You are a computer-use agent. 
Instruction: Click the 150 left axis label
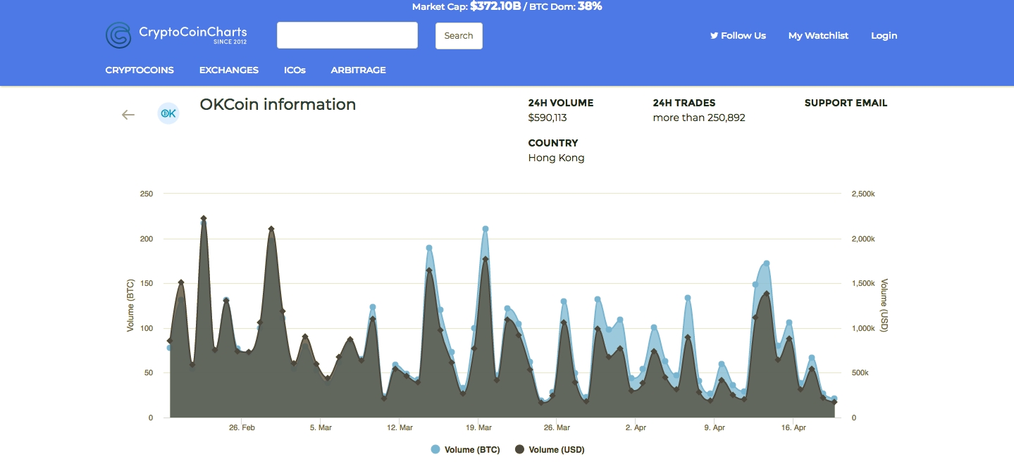tap(147, 283)
